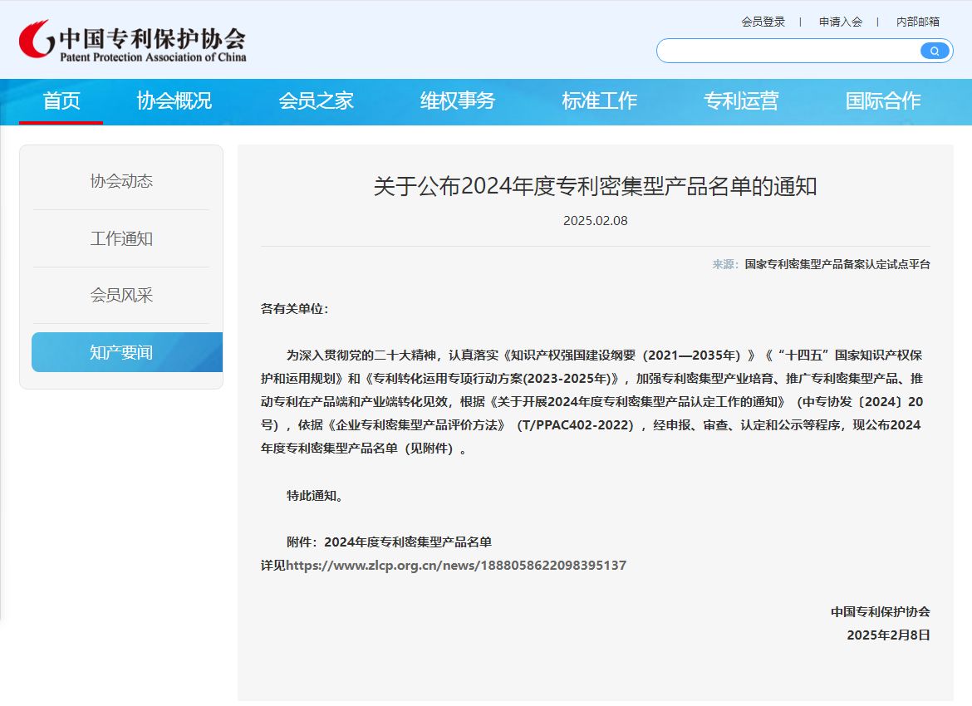Select 会员之家 in the navigation bar
Screen dimensions: 972x706
(316, 101)
